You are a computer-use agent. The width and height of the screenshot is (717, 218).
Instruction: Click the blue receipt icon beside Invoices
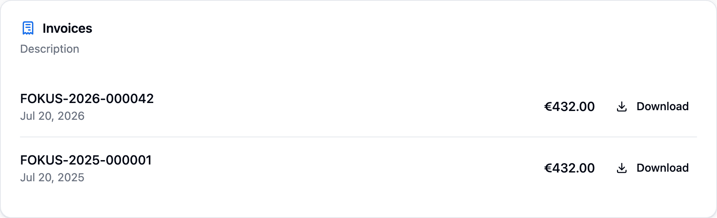pyautogui.click(x=28, y=28)
